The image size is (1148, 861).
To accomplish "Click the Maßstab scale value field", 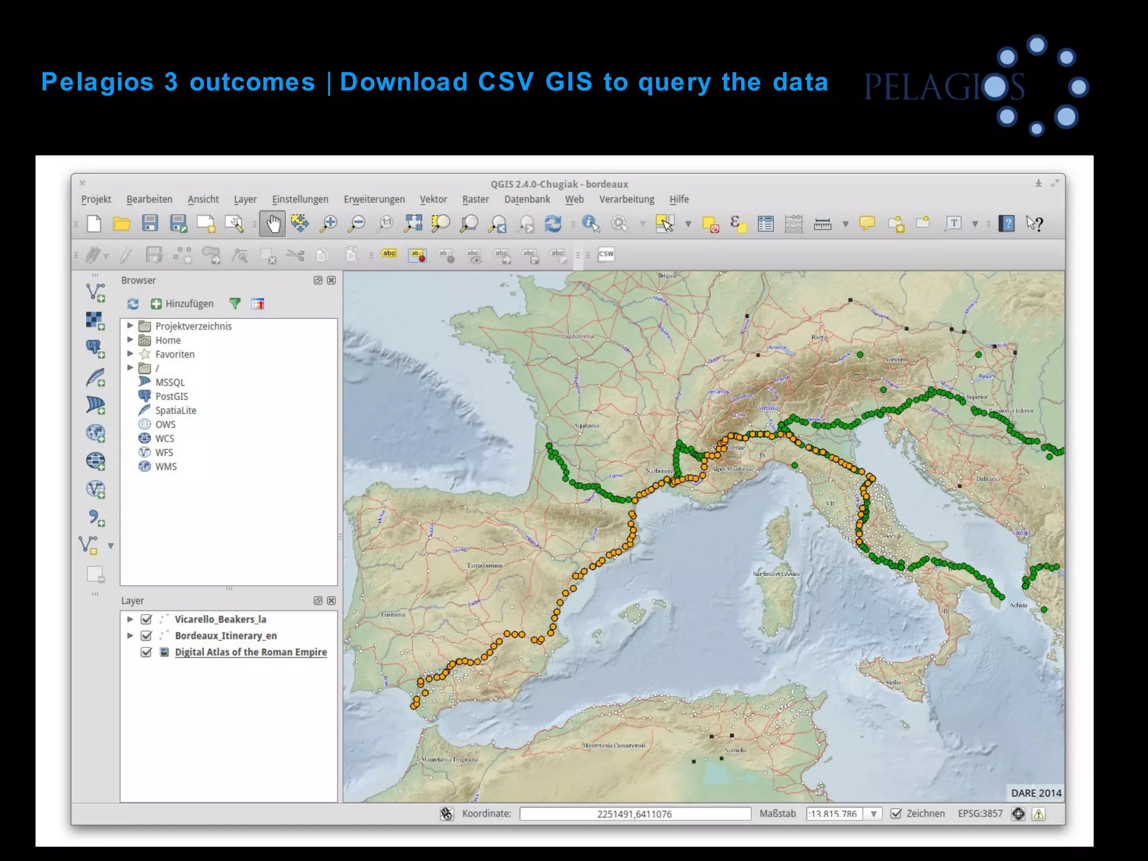I will pos(835,814).
